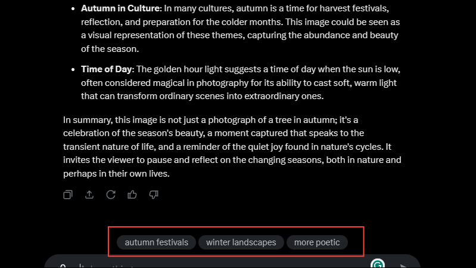Screen dimensions: 476x268
Task: Choose the "autumn festivals" suggestion chip
Action: tap(156, 242)
